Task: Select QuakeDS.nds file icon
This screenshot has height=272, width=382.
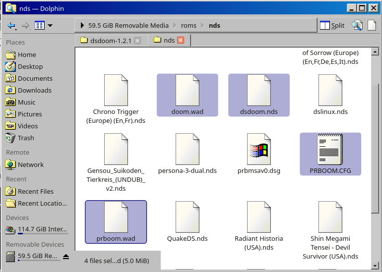Action: (188, 217)
